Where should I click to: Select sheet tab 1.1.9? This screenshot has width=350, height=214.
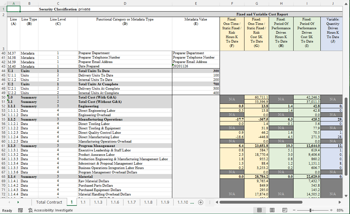point(165,203)
